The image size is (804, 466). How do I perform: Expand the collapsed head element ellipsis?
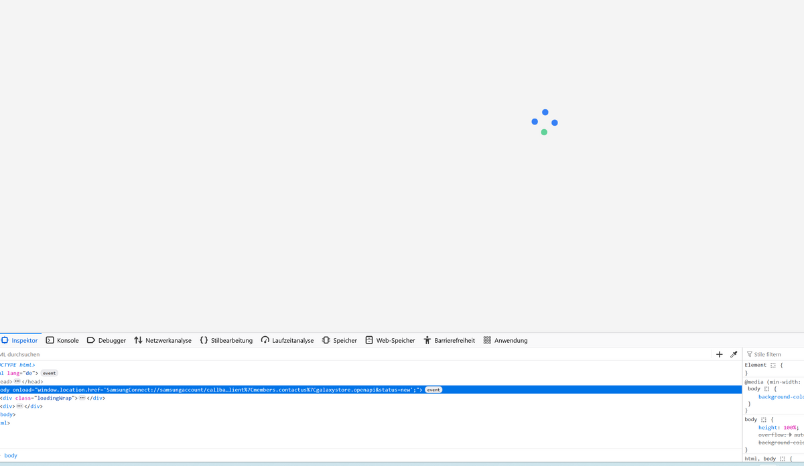[17, 381]
